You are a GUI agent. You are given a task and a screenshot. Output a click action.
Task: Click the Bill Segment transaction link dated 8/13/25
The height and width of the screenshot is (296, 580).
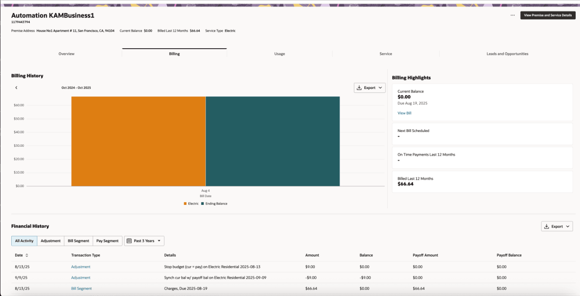coord(81,288)
